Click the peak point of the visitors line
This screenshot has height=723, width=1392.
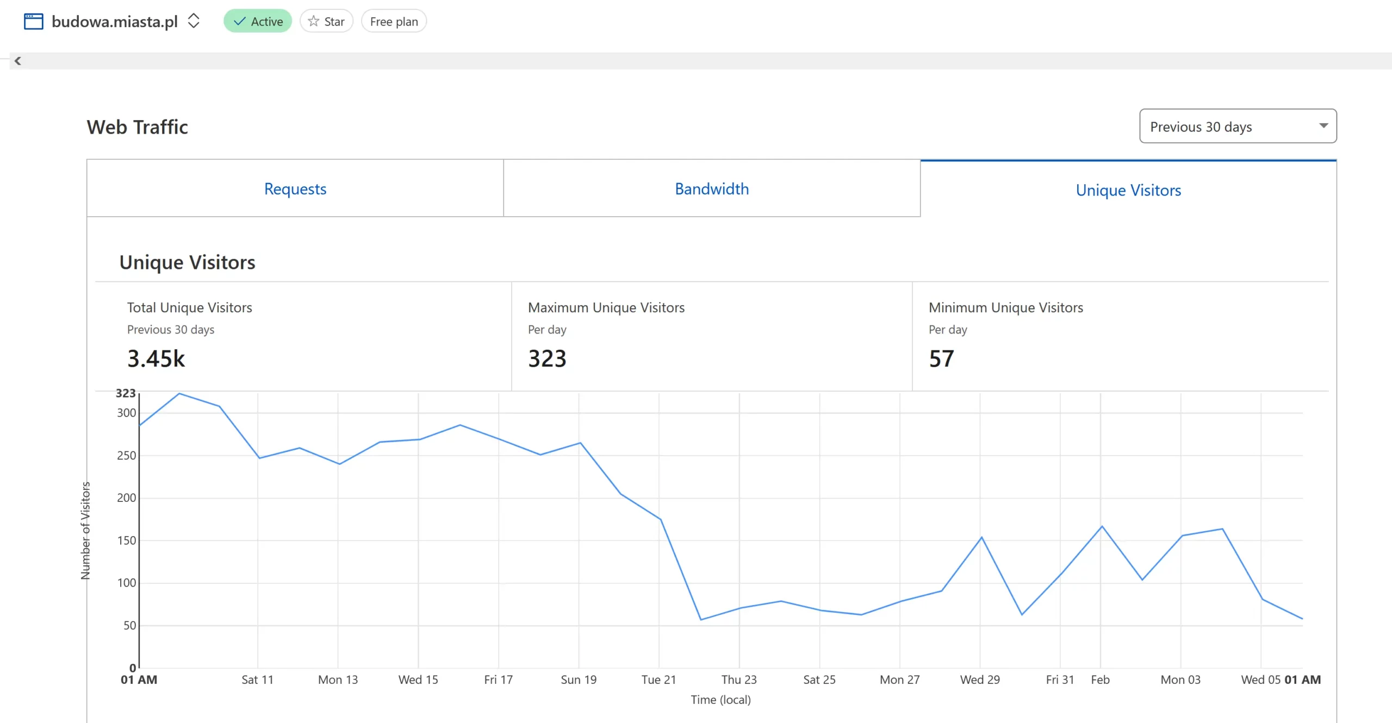pyautogui.click(x=179, y=393)
